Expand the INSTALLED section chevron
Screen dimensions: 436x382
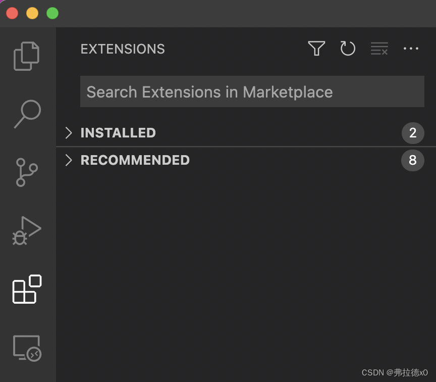(x=69, y=133)
